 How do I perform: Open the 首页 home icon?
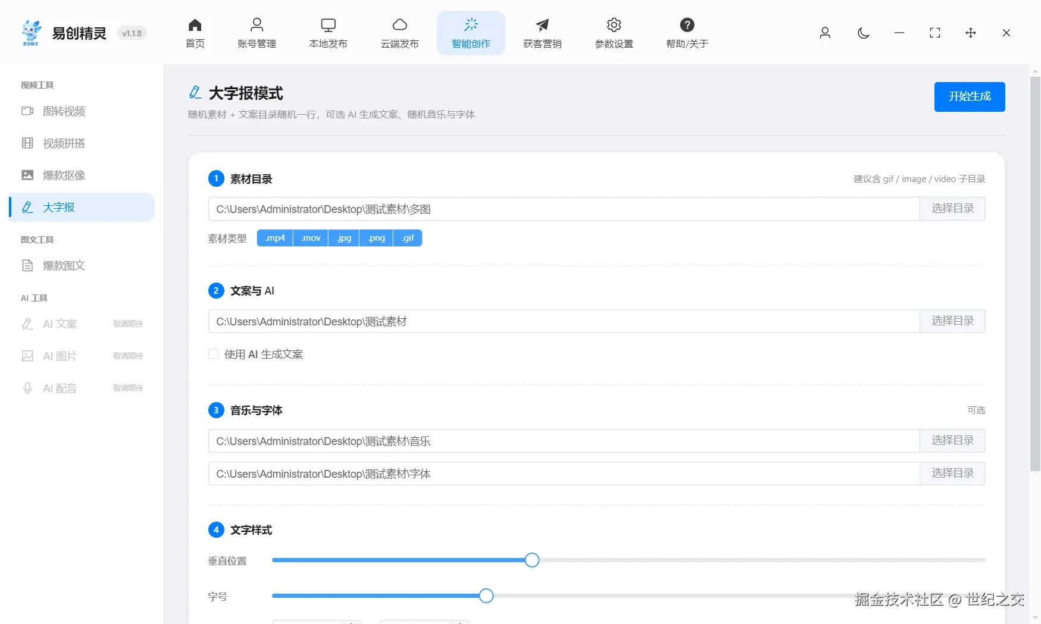195,33
